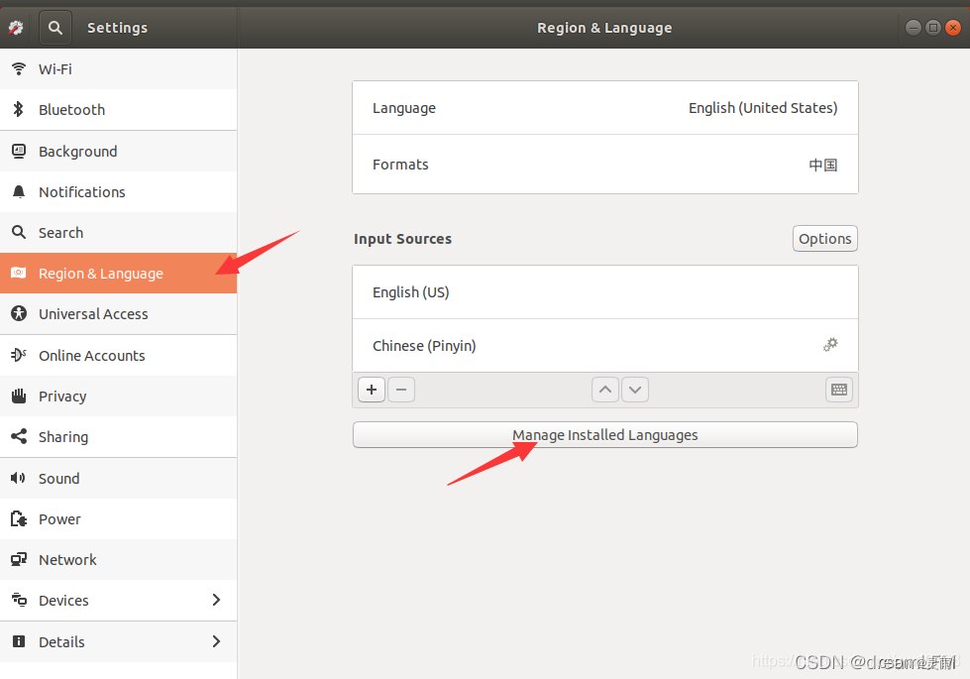Image resolution: width=970 pixels, height=679 pixels.
Task: Add an input source with plus button
Action: pos(372,390)
